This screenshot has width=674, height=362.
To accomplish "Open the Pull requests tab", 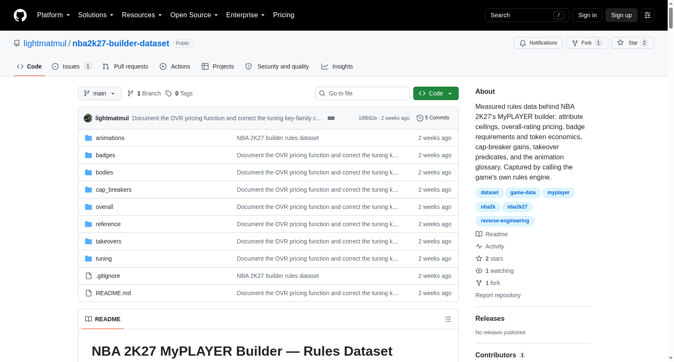I will point(125,66).
